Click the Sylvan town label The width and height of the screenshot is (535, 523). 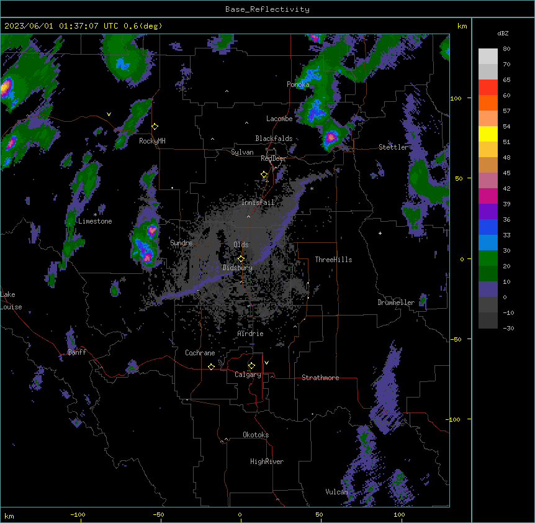pyautogui.click(x=242, y=152)
